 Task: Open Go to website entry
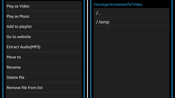point(44,37)
